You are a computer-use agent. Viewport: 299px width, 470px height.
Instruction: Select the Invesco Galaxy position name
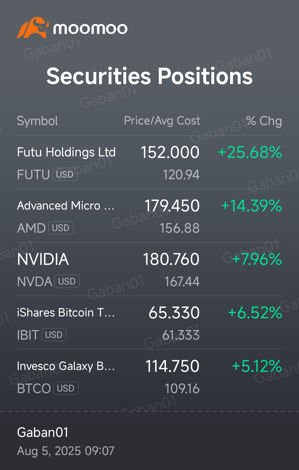point(66,366)
